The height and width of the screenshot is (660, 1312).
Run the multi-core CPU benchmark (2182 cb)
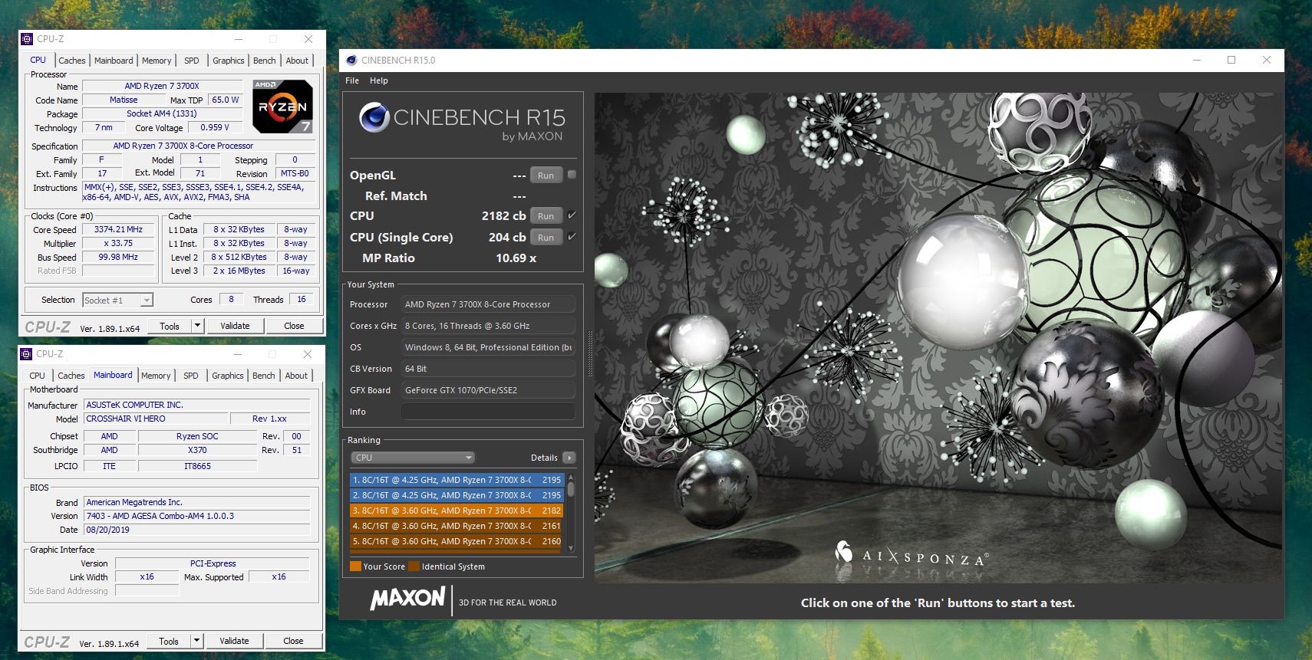546,215
